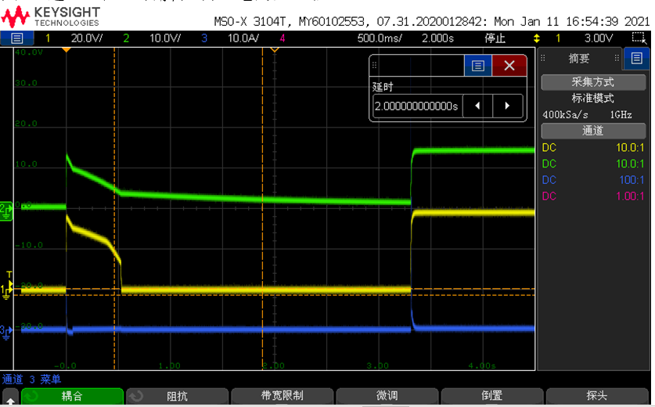Click the yellow DC 10.0:1 channel 1 row

(593, 147)
